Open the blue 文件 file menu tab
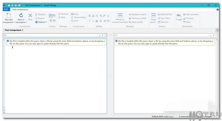 6,9
